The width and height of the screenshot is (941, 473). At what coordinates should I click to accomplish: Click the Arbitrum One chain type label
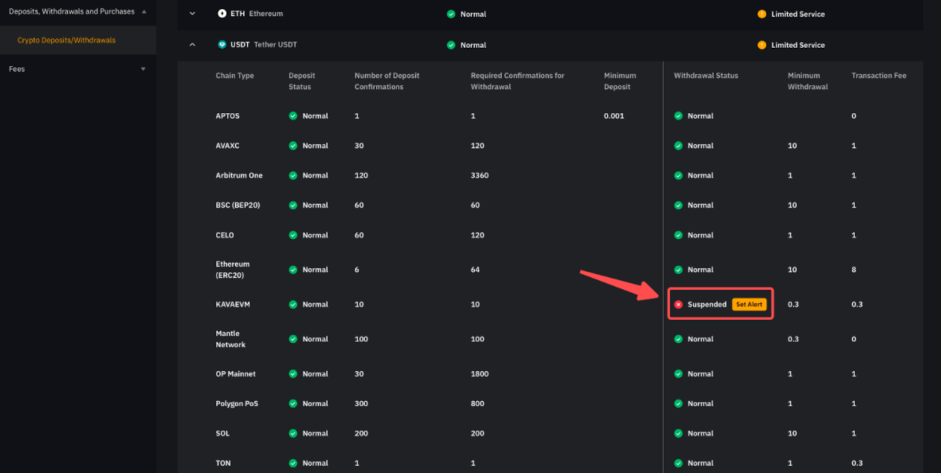(239, 176)
